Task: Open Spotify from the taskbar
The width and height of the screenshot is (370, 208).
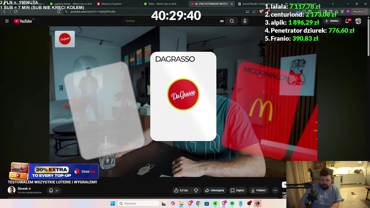Action: [232, 203]
